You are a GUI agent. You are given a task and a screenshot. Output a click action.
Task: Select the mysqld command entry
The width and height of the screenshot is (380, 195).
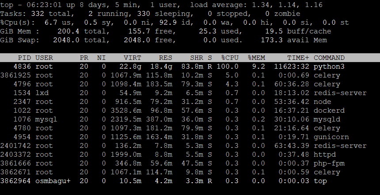click(327, 119)
